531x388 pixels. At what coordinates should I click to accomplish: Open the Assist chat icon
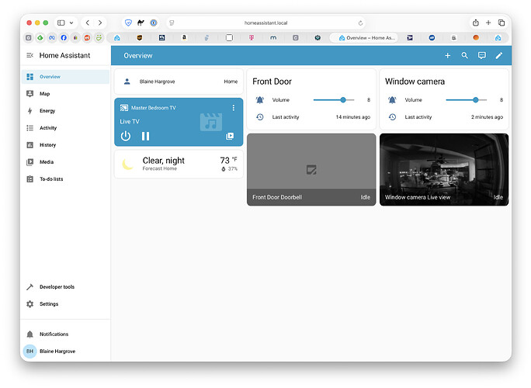(x=481, y=55)
